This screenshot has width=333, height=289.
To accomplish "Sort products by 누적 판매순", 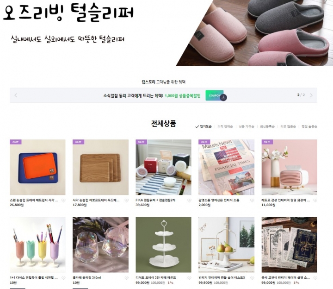I will click(225, 126).
